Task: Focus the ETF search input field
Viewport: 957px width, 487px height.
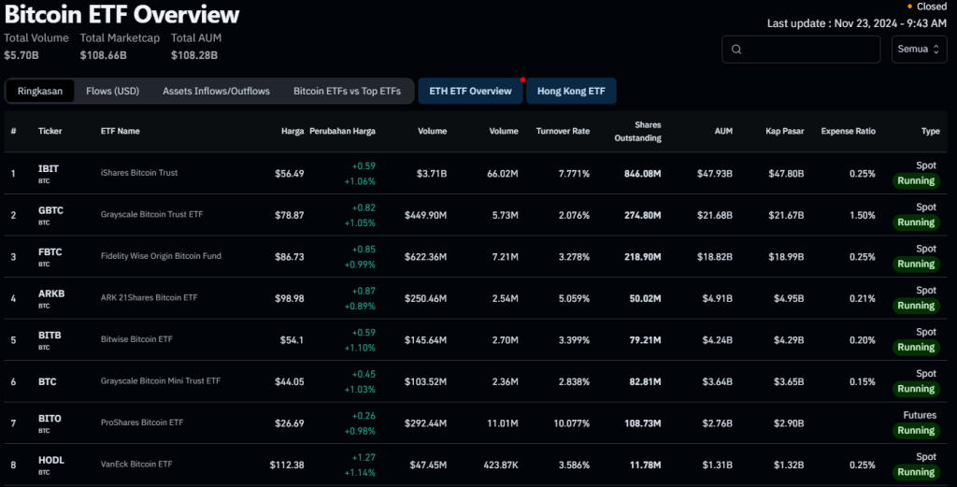Action: coord(801,50)
